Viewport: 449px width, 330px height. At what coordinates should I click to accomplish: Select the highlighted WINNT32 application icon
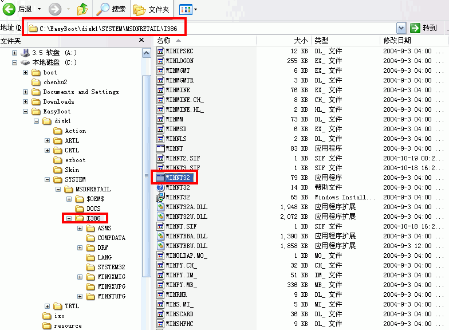click(160, 178)
